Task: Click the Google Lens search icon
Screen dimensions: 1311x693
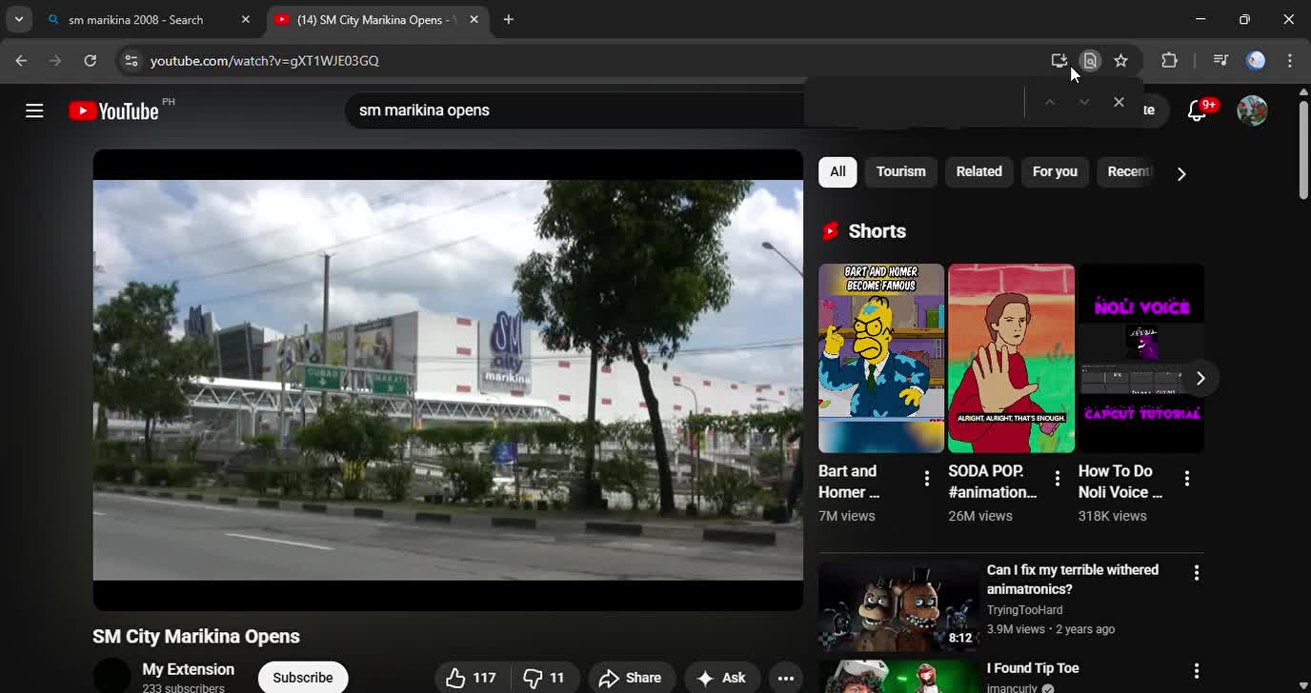Action: (x=1090, y=60)
